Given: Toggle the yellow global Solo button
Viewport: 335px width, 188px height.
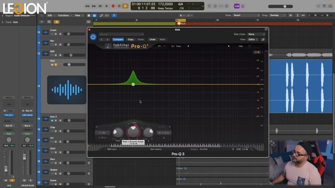Looking at the screenshot, I should [x=57, y=22].
